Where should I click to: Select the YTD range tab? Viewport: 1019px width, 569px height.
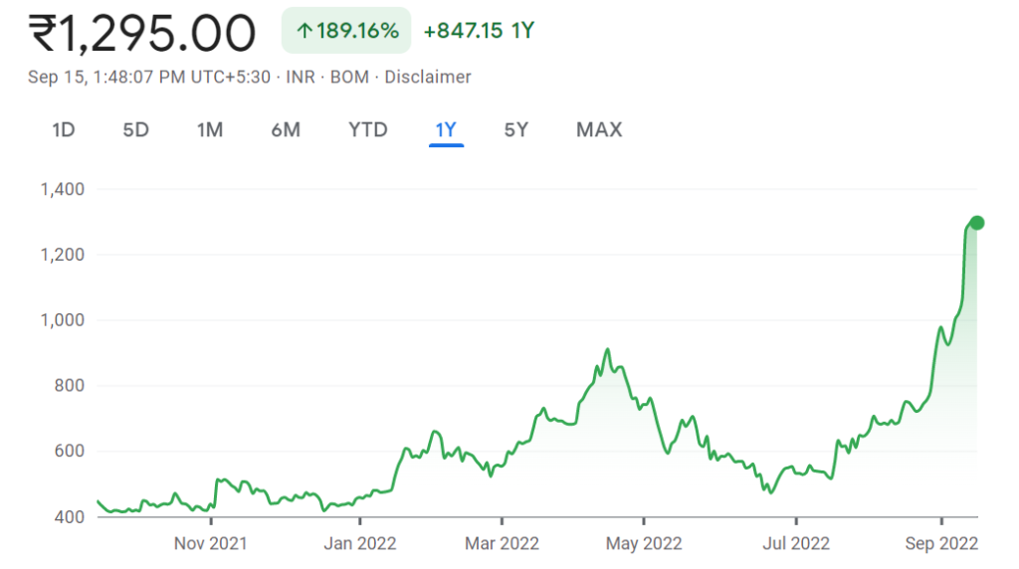tap(367, 129)
